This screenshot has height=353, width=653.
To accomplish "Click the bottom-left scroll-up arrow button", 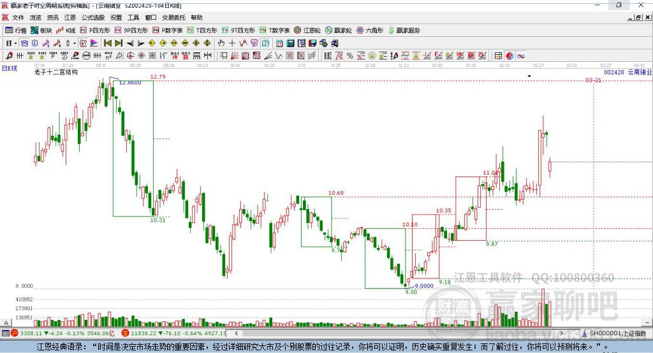I will [x=6, y=322].
